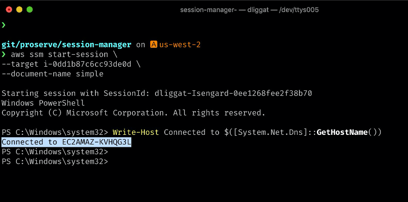Click the green prompt chevron at top
This screenshot has width=408, height=202.
click(x=3, y=25)
